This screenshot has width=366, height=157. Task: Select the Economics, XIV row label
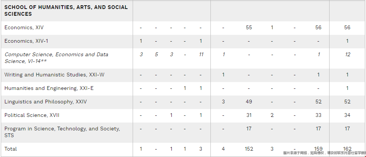pos(24,27)
